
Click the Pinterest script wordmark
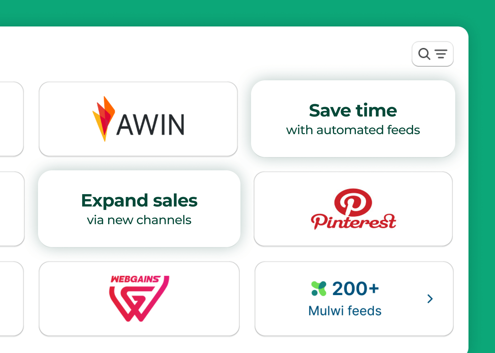[353, 222]
